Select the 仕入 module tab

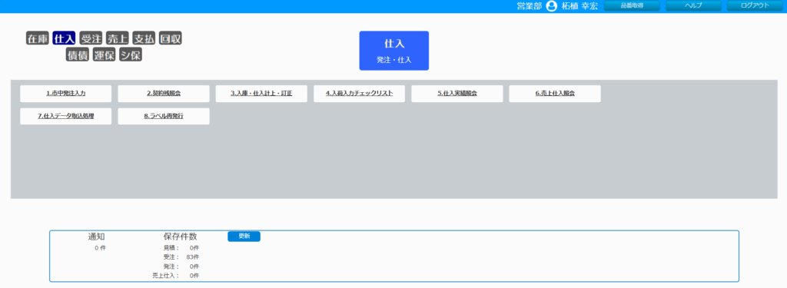[x=65, y=38]
